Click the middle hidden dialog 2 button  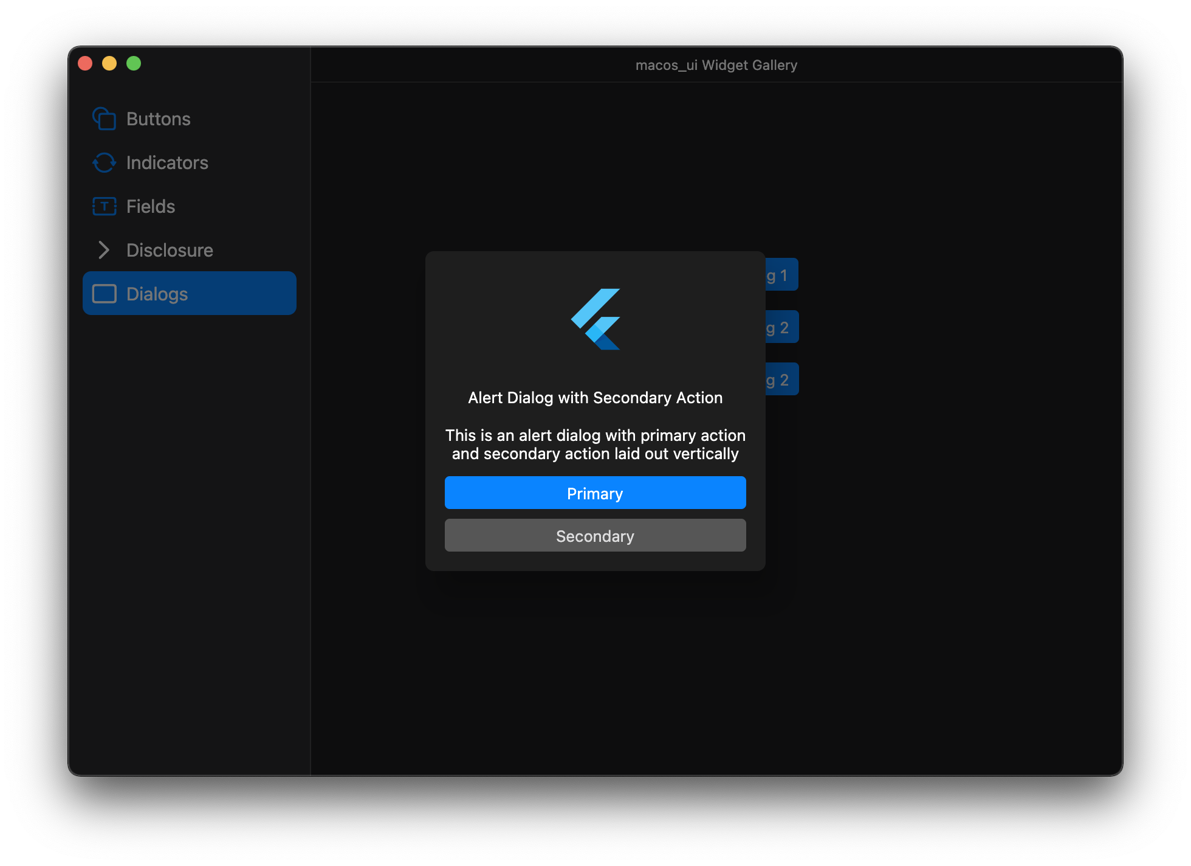point(781,327)
